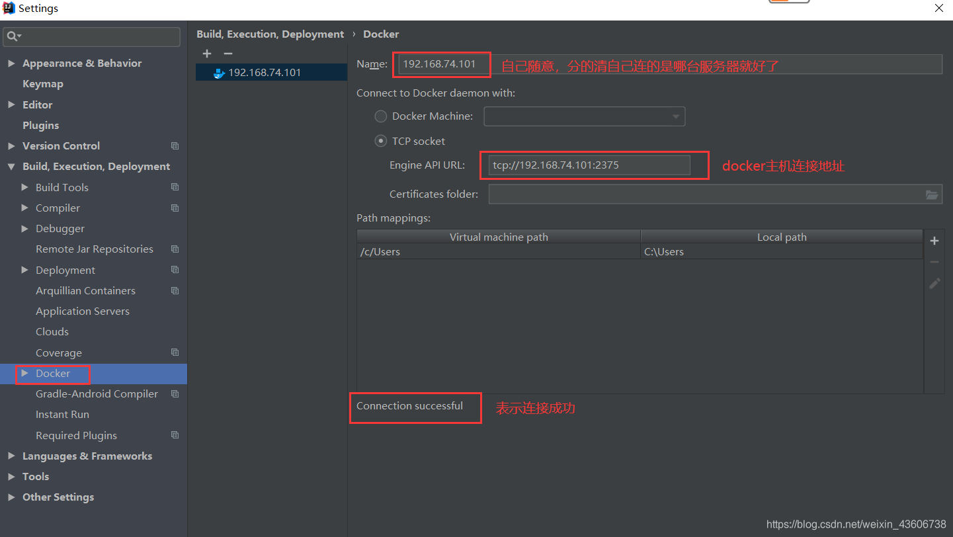Select the C:\Users local path cell
This screenshot has height=537, width=953.
tap(782, 251)
